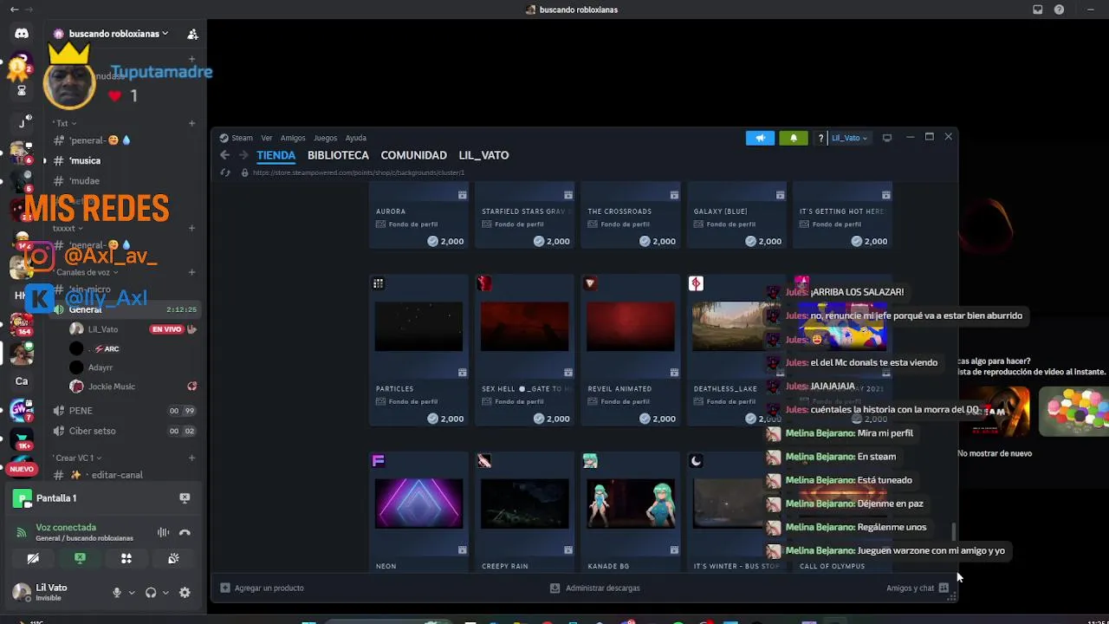Open Ayuda menu in Steam
1109x624 pixels.
pos(356,138)
